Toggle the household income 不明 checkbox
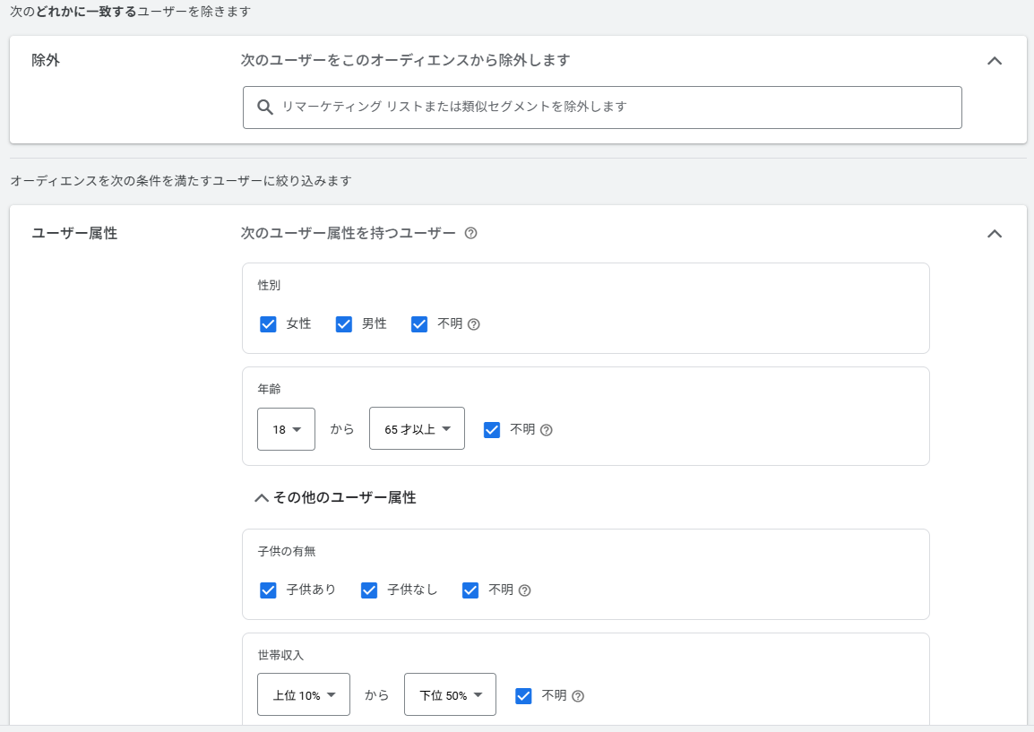Screen dimensions: 1034x732 (524, 696)
